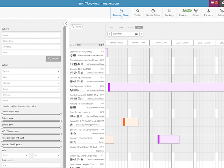This screenshot has width=224, height=168.
Task: Open yacht Lagoon 52F - VALIUM52
Action: click(81, 52)
